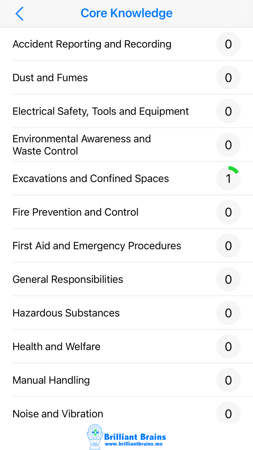Tap the Core Knowledge title
Viewport: 253px width, 450px height.
pyautogui.click(x=126, y=13)
